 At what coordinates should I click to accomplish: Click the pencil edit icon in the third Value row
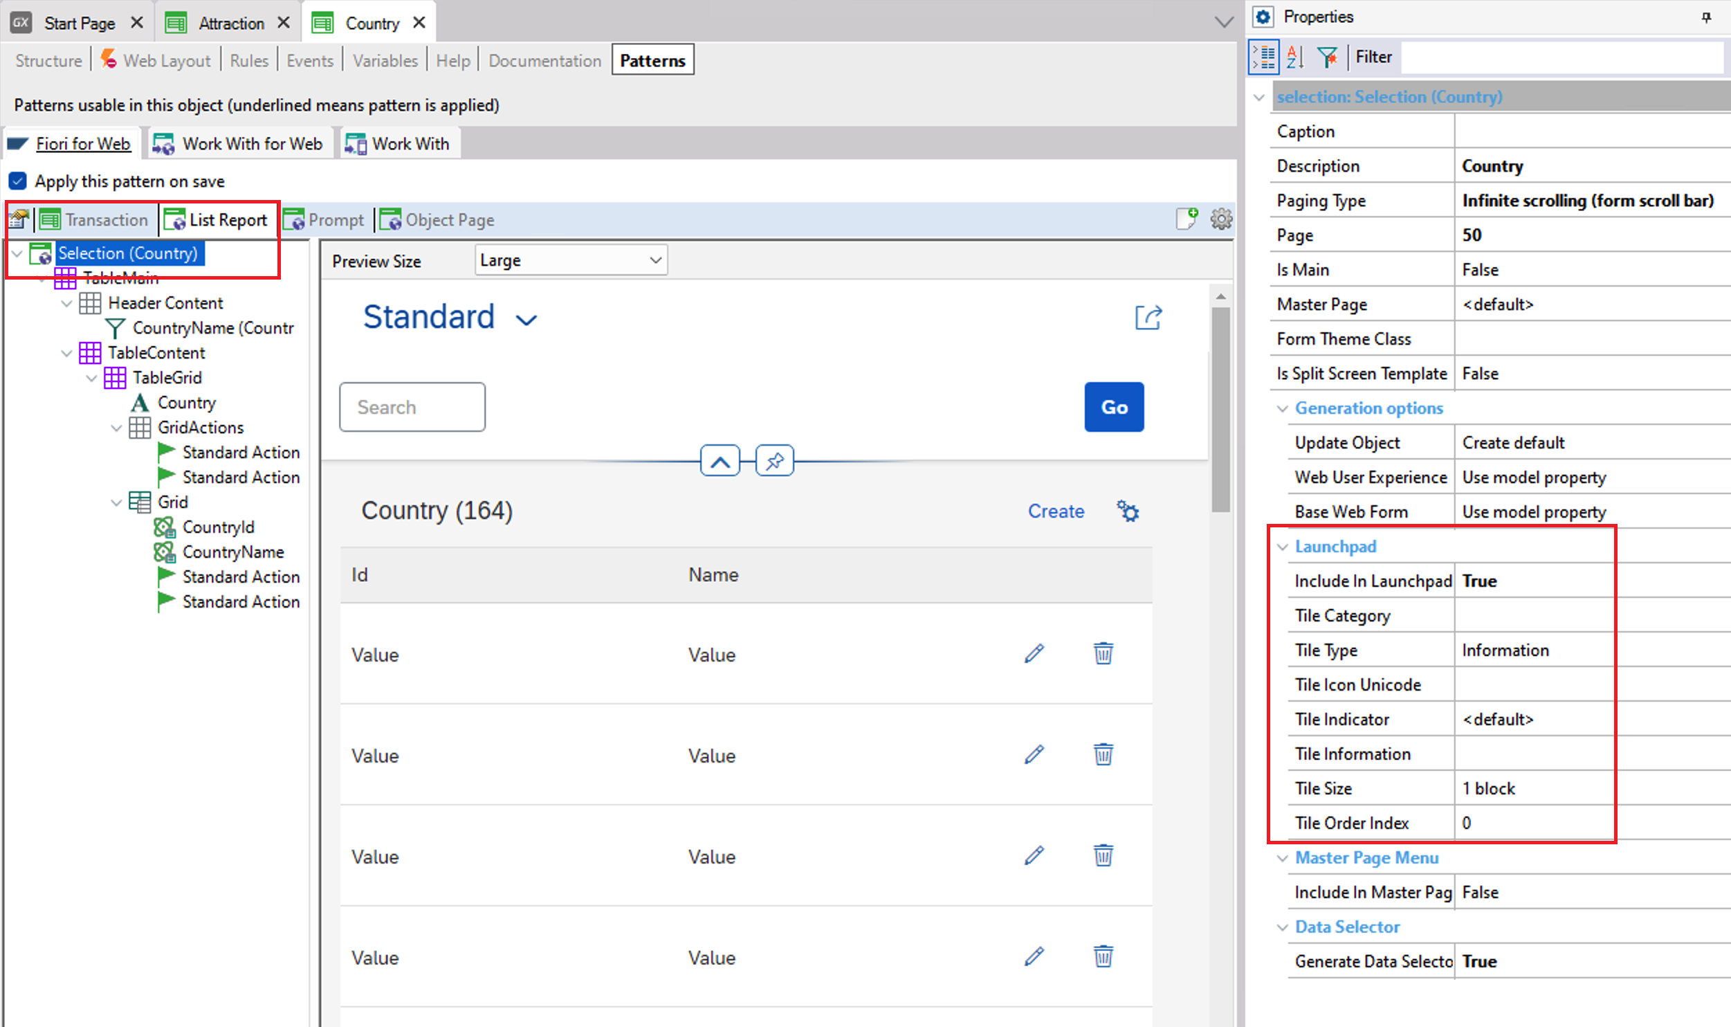click(1034, 855)
